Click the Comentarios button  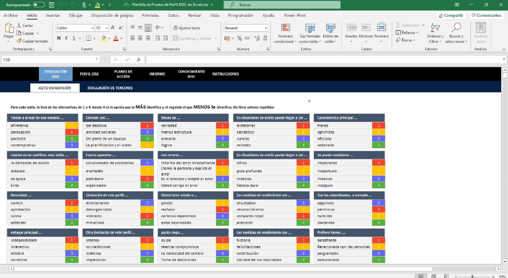(487, 15)
